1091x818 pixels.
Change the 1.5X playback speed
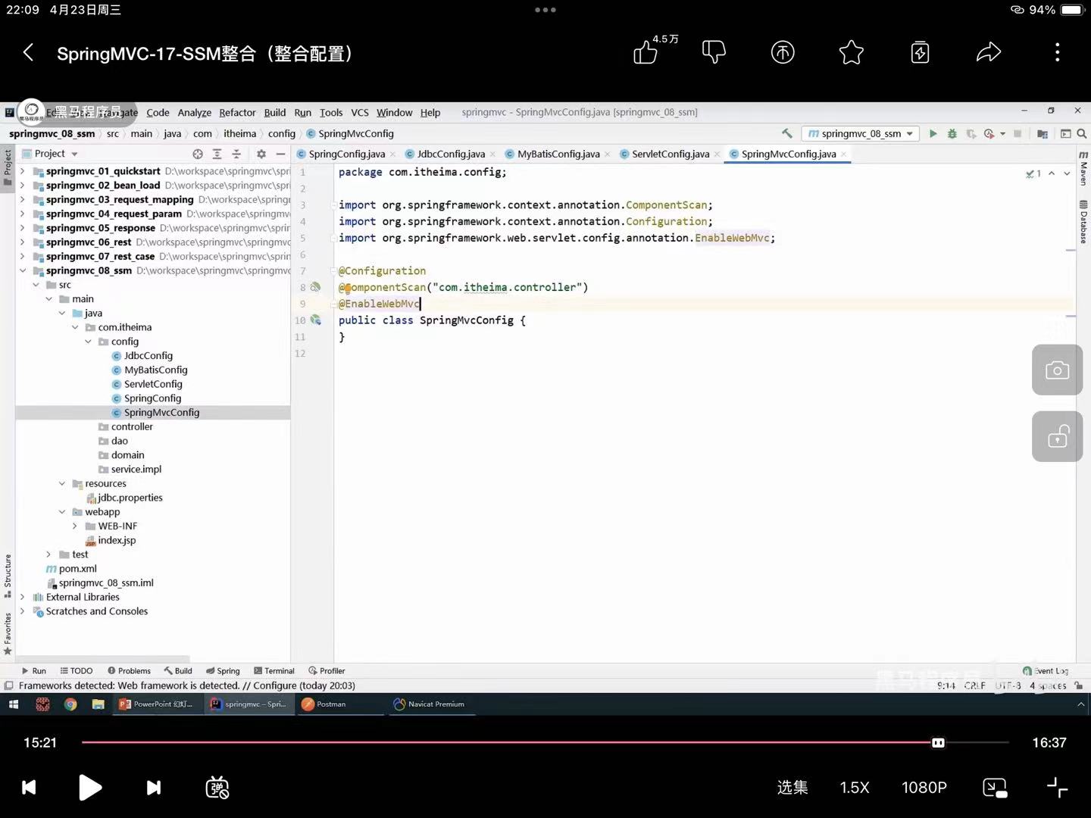point(855,788)
